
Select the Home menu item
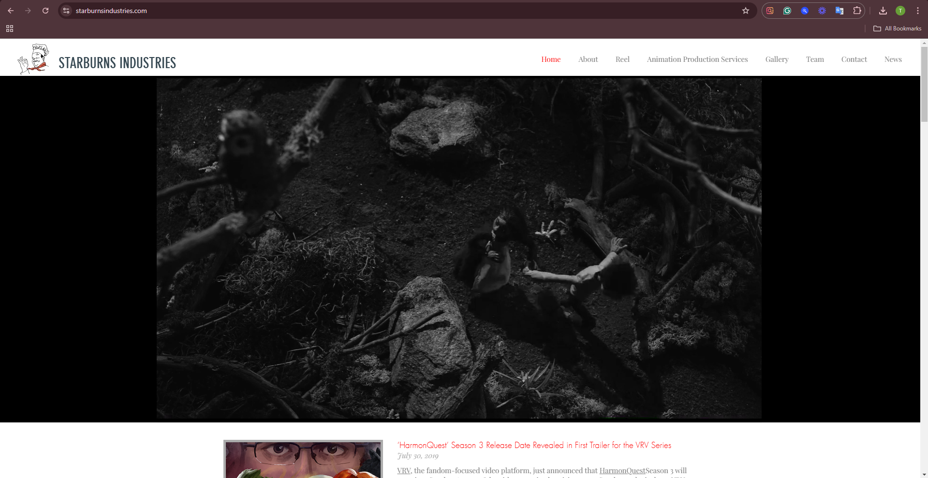pos(551,59)
